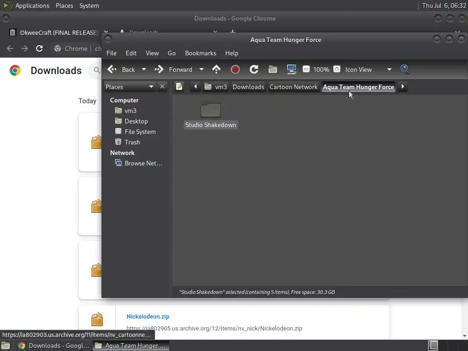Select the Studio Shakedown folder
The image size is (468, 351).
pyautogui.click(x=211, y=114)
